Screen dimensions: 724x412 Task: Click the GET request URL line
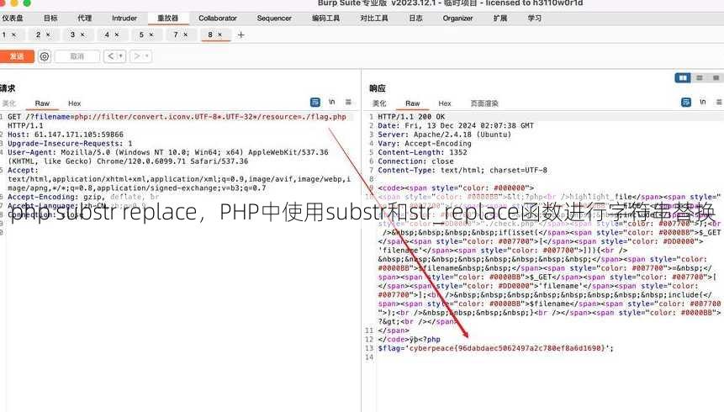177,117
